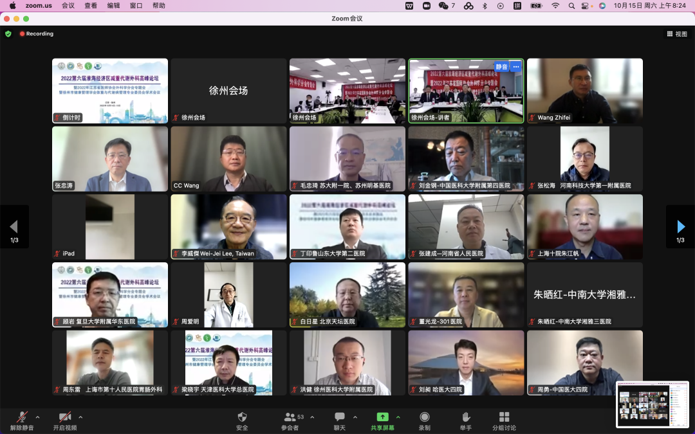Unmute the microphone (解除静音)
695x434 pixels.
click(22, 417)
